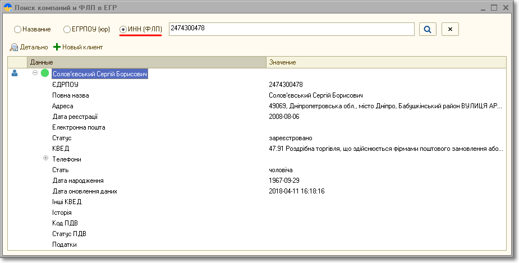Maximize the search window

[494, 7]
